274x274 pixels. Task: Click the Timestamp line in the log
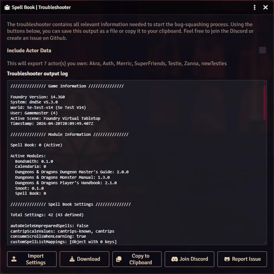pyautogui.click(x=52, y=124)
